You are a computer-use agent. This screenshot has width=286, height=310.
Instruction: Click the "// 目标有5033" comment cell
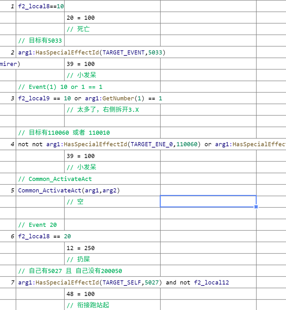40,41
